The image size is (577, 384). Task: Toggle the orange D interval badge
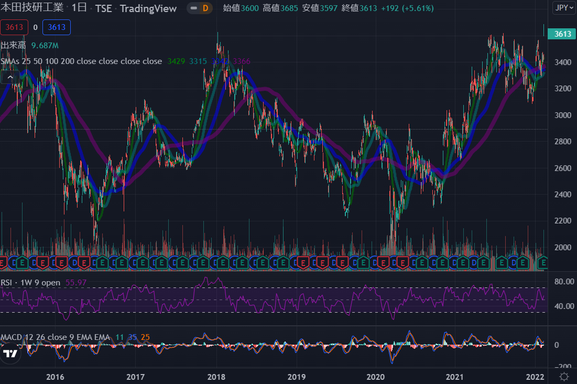(x=205, y=8)
